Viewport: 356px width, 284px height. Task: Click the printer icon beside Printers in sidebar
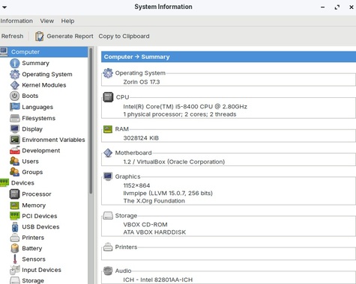pyautogui.click(x=15, y=238)
